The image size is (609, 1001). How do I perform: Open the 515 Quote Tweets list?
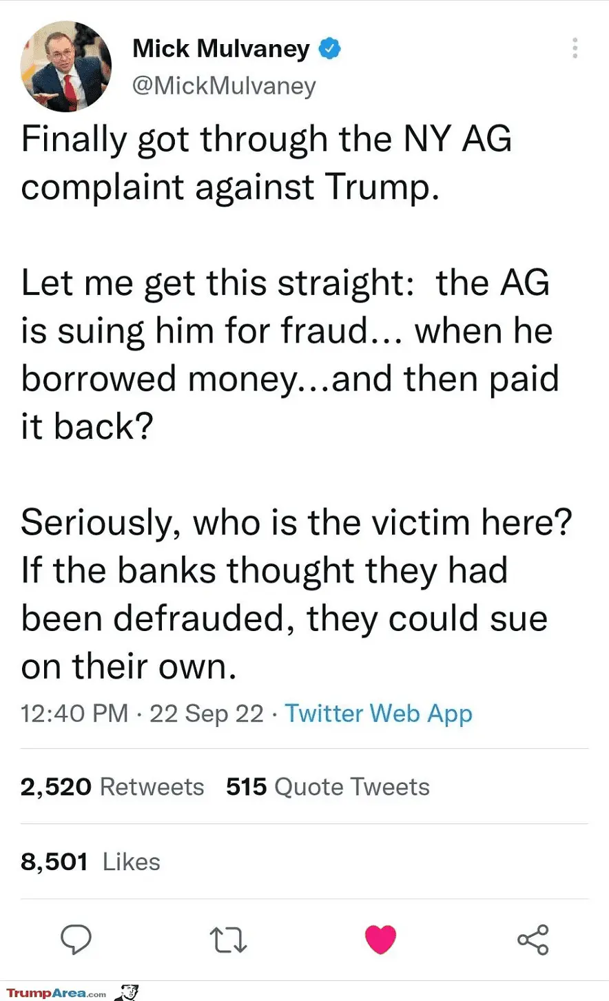[x=327, y=787]
